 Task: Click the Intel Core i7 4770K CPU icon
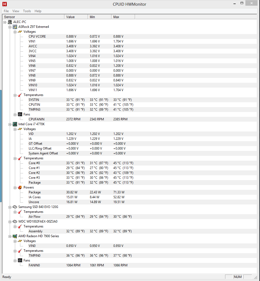tap(15, 124)
